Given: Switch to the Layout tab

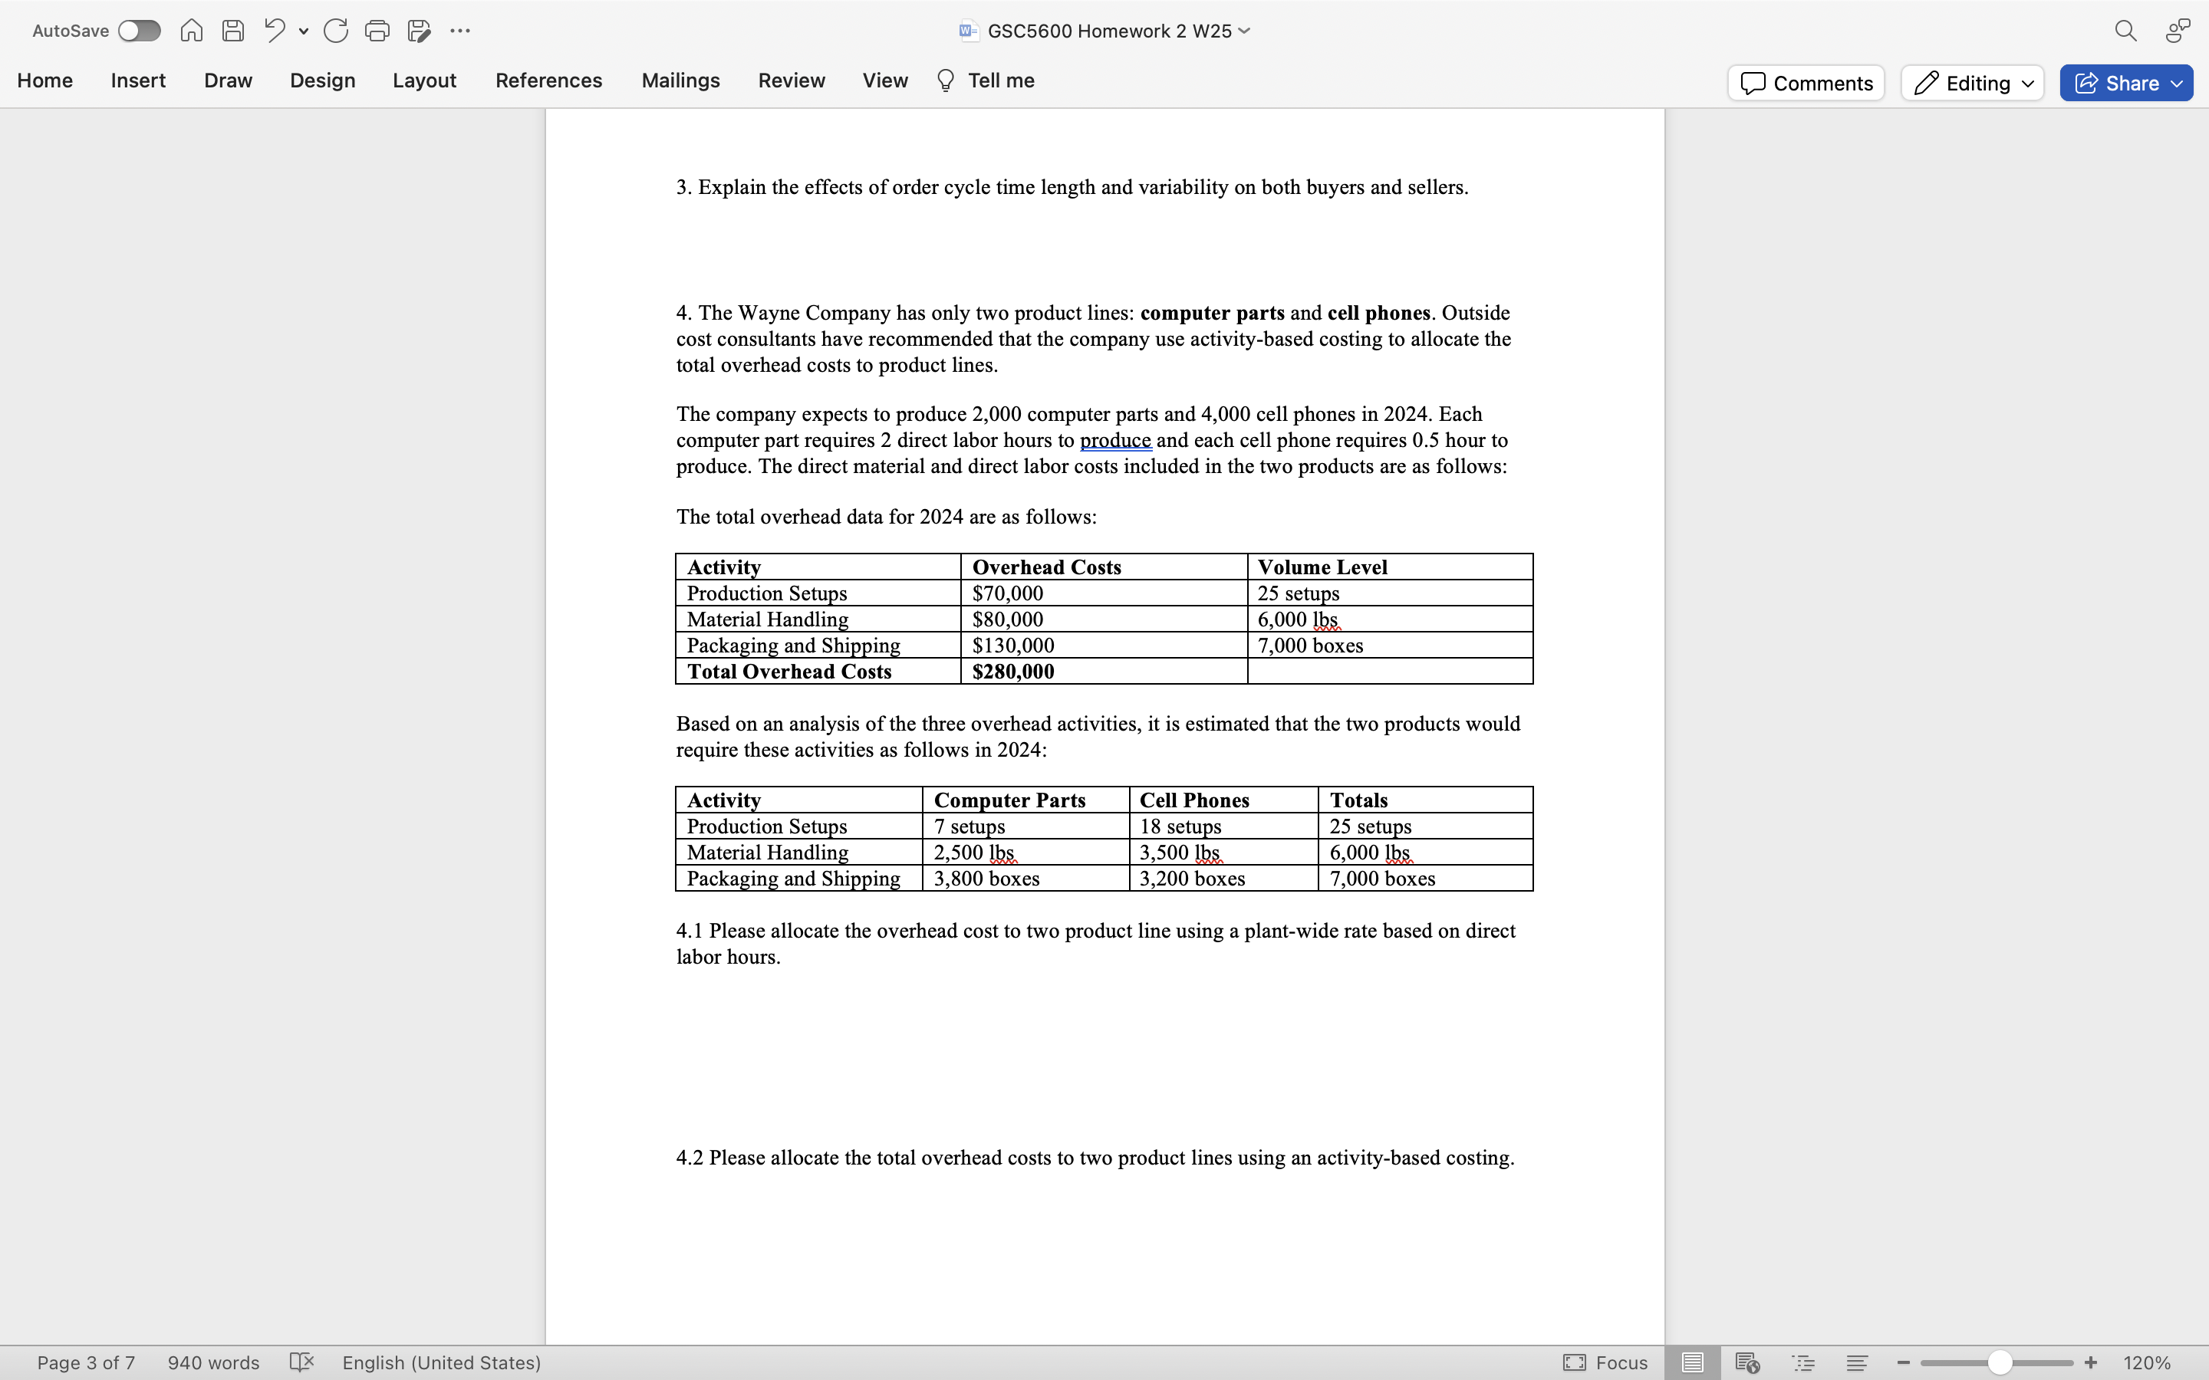Looking at the screenshot, I should click(424, 80).
